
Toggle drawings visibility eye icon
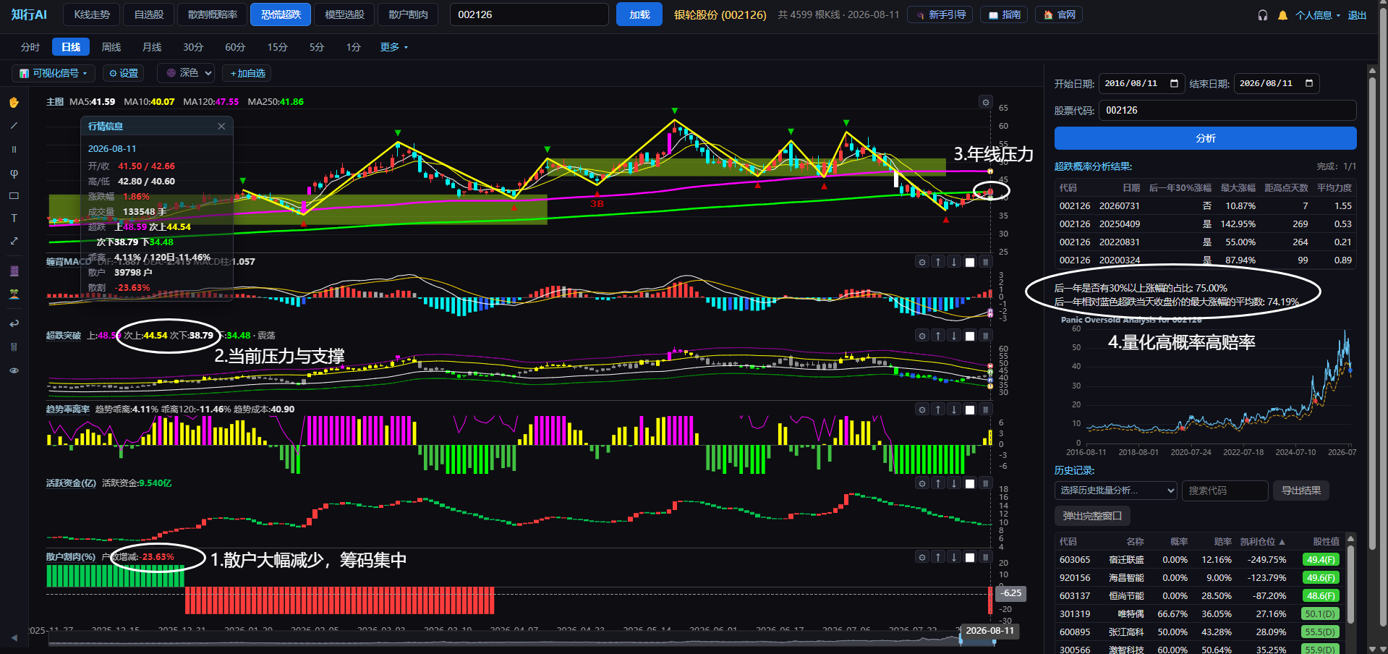click(14, 370)
